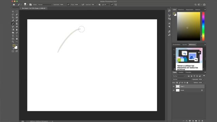This screenshot has height=122, width=217.
Task: Reset default foreground and background colors
Action: tap(13, 48)
